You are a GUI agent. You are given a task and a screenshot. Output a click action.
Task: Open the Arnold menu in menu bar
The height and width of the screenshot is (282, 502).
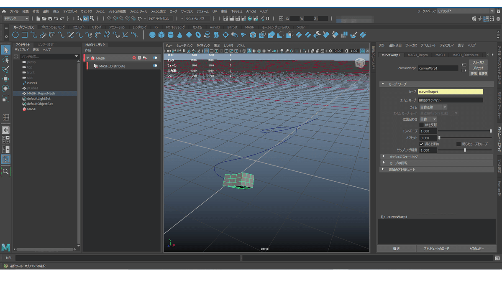(251, 11)
